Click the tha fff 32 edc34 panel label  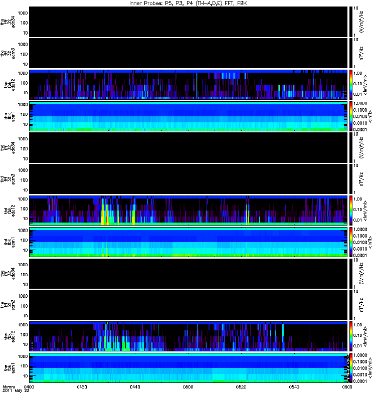[8, 22]
